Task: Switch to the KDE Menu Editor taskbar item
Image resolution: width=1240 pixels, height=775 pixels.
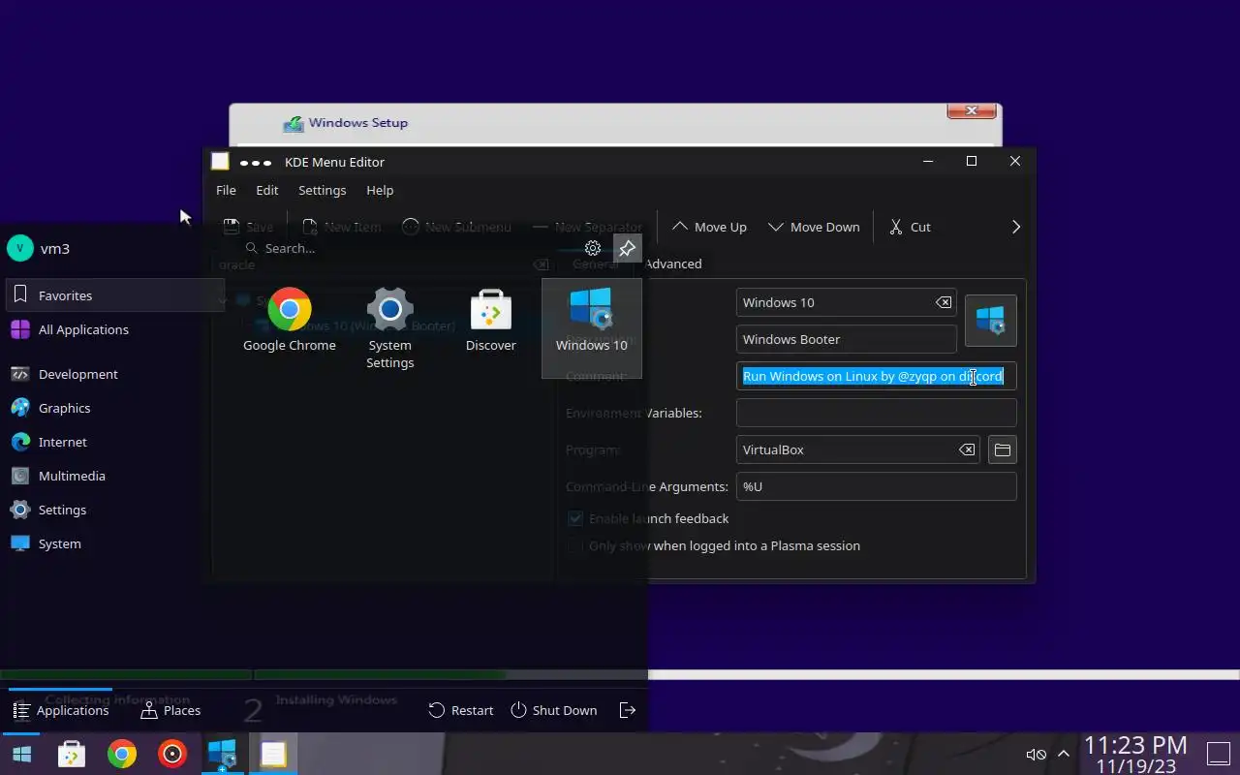Action: 273,754
